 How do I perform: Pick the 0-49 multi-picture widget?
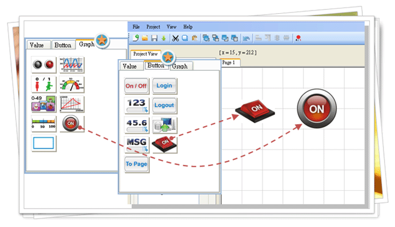(x=44, y=103)
